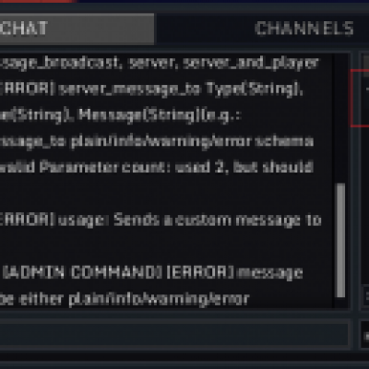Viewport: 369px width, 369px height.
Task: Click the 'usage: Sends a custom message' line
Action: pyautogui.click(x=161, y=220)
